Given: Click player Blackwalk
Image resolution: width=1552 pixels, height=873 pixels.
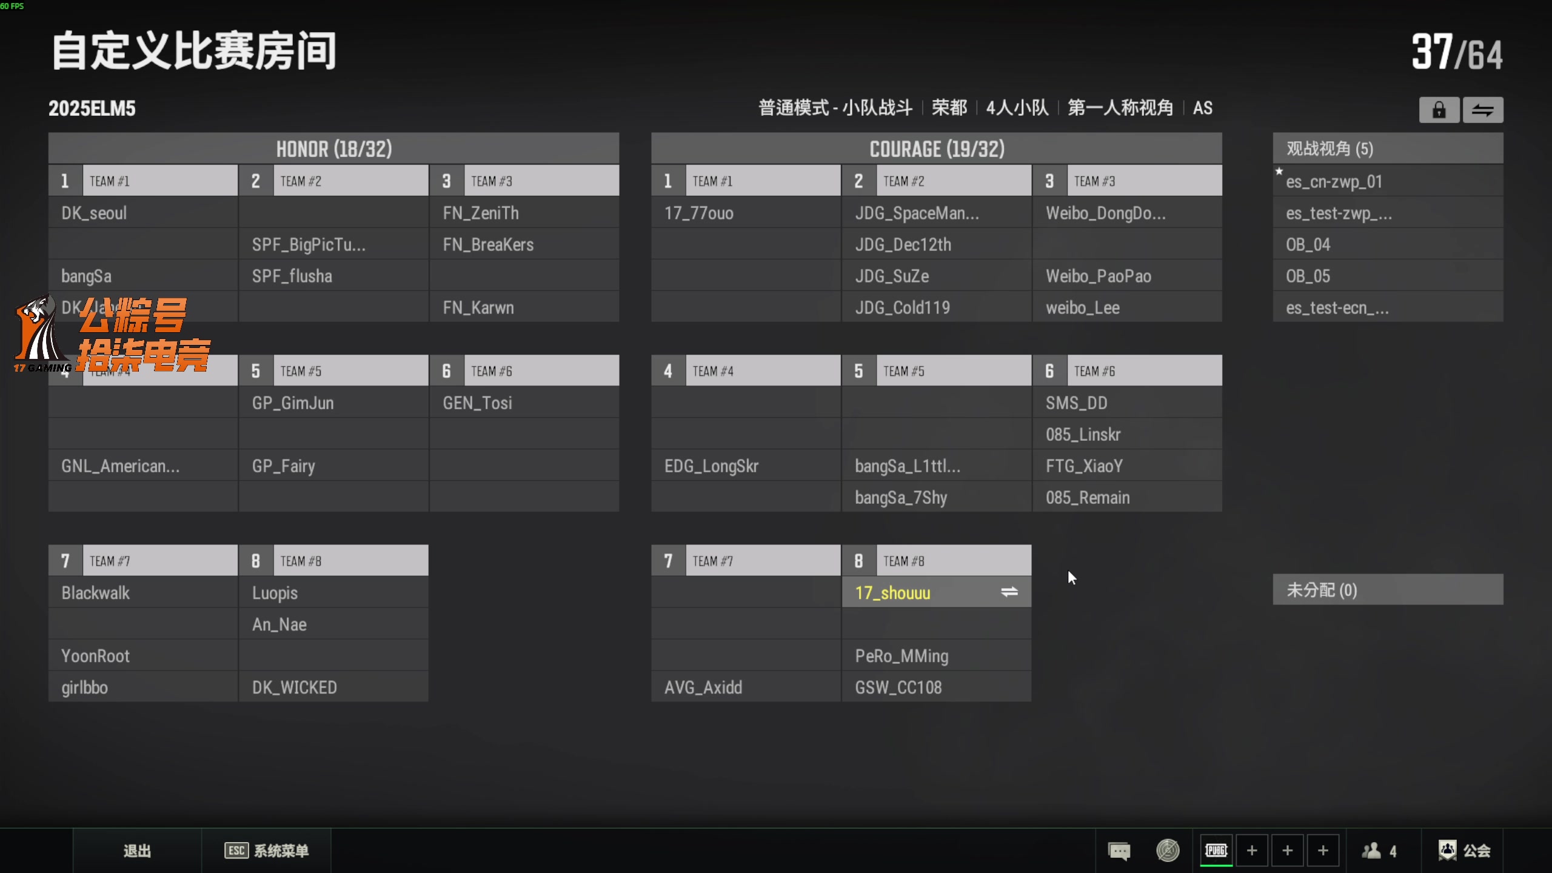Looking at the screenshot, I should pyautogui.click(x=143, y=592).
